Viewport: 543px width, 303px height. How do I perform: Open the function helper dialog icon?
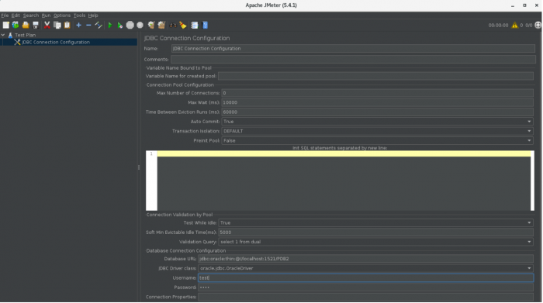click(x=194, y=26)
